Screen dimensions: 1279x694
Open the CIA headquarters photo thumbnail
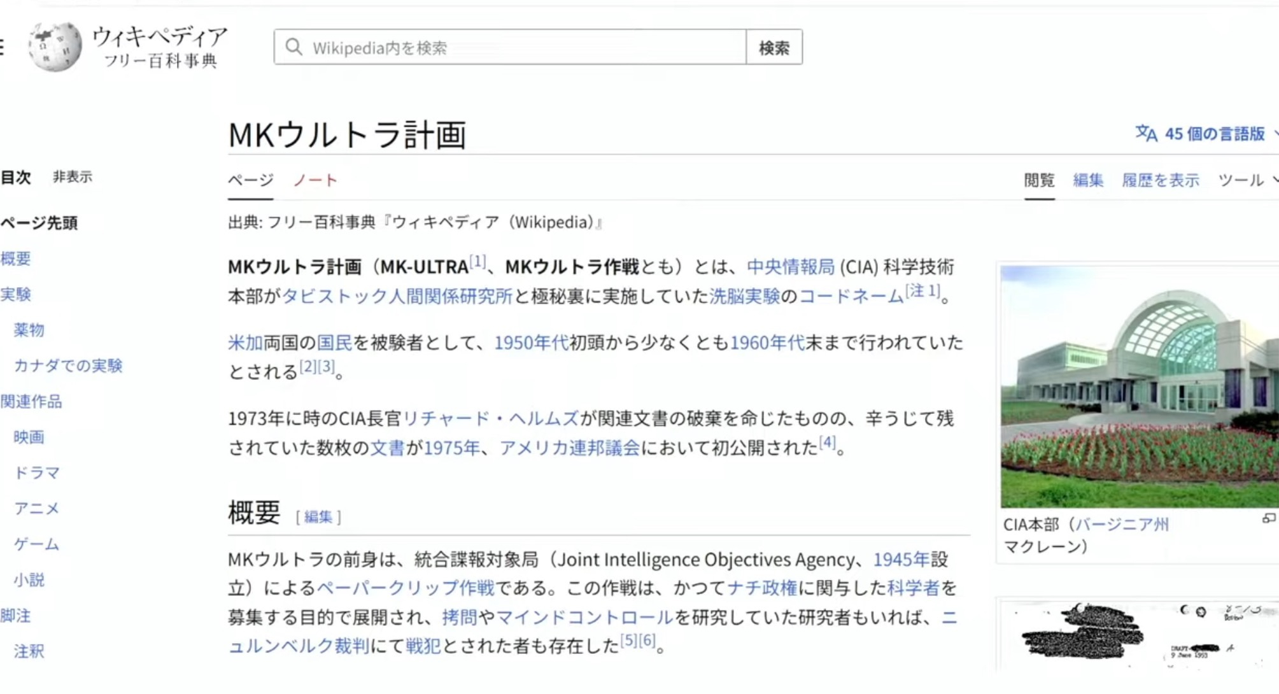pyautogui.click(x=1140, y=386)
